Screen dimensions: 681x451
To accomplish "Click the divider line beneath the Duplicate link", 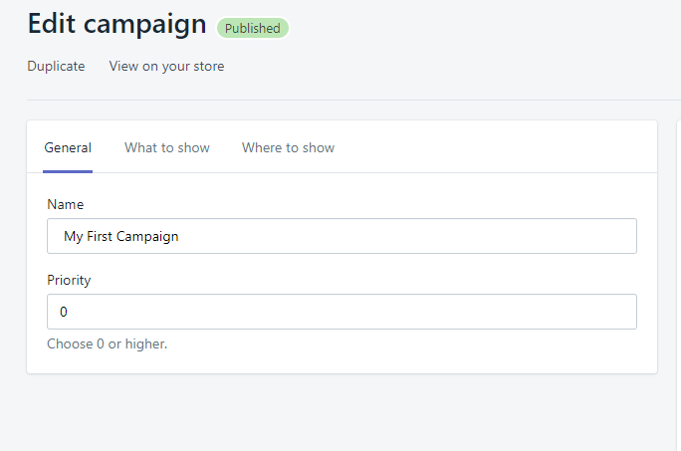I will pos(339,100).
